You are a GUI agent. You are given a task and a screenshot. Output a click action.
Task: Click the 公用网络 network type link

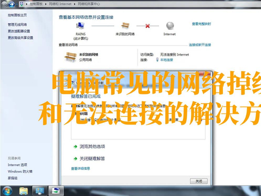[85, 60]
